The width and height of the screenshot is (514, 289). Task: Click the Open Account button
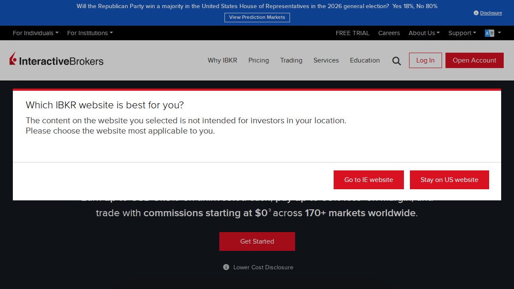pyautogui.click(x=475, y=60)
